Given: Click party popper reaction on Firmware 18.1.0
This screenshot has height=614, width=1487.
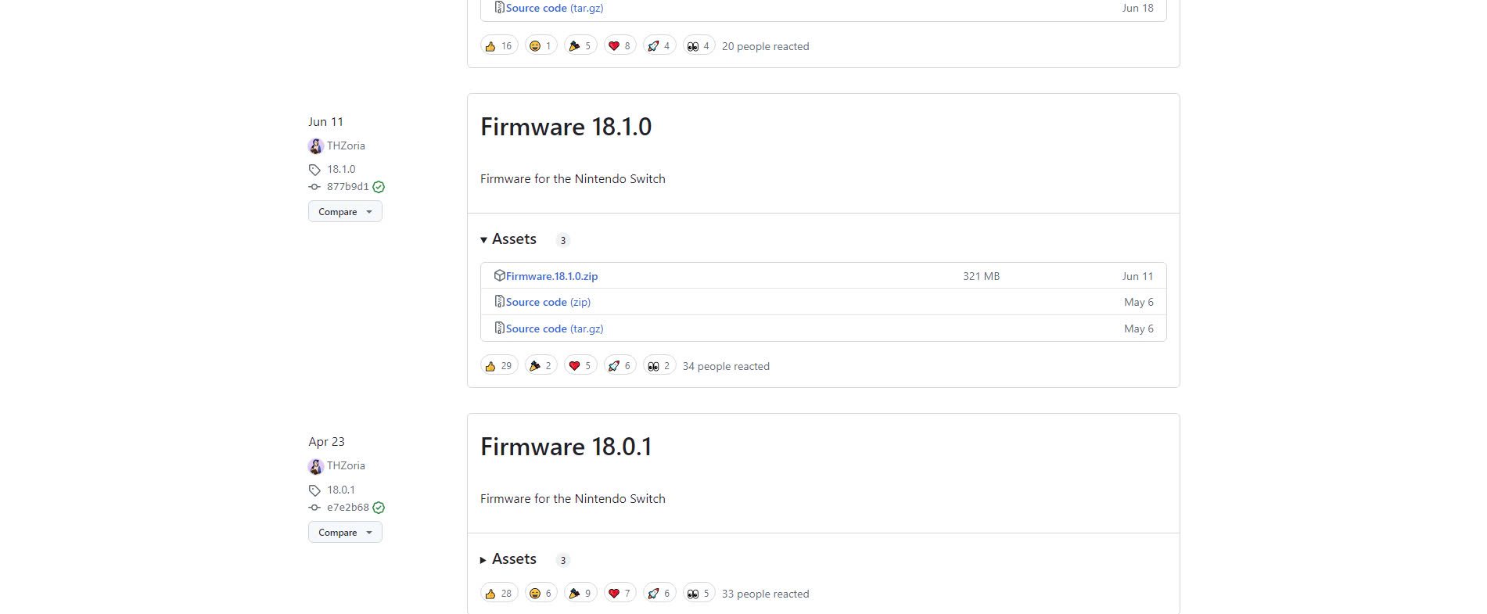Looking at the screenshot, I should coord(541,365).
